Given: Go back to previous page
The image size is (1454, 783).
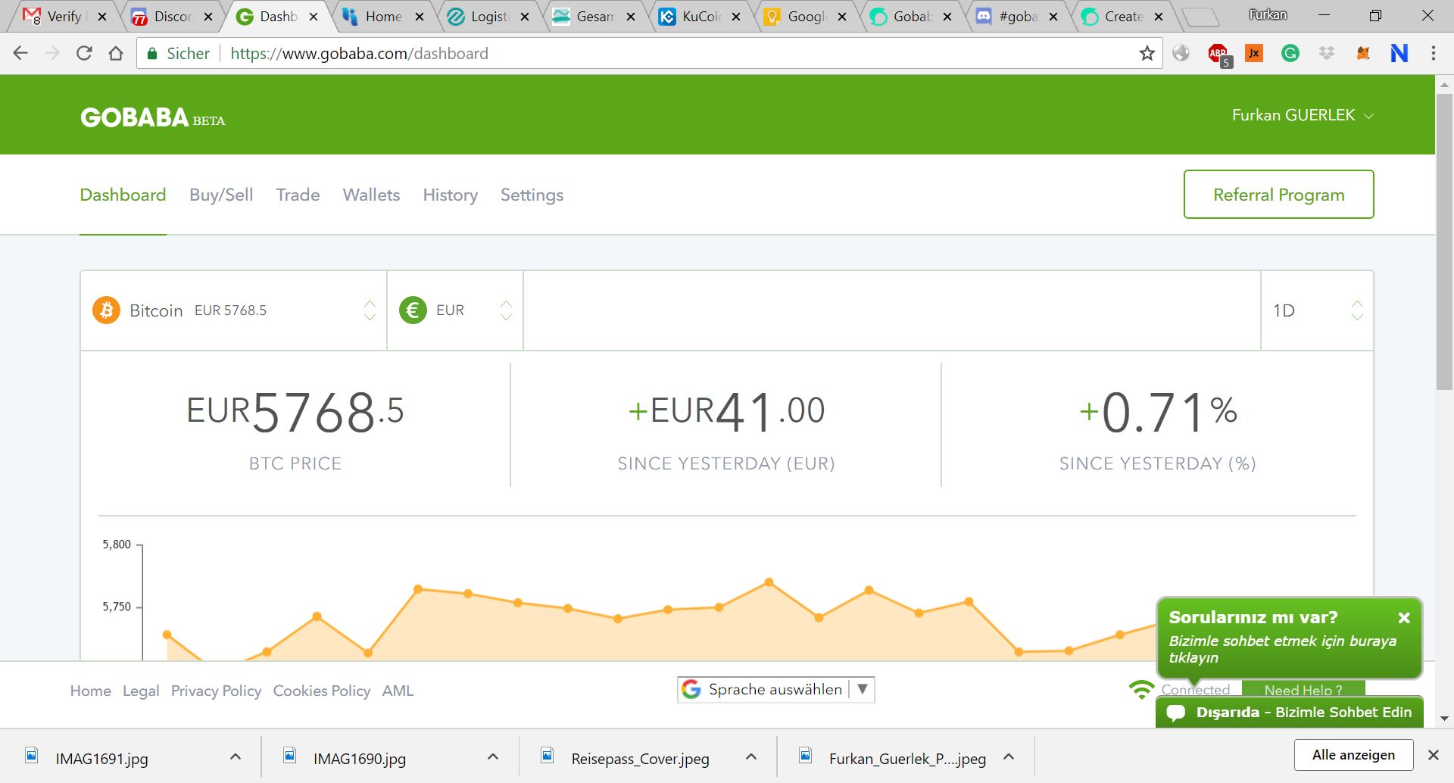Looking at the screenshot, I should point(20,53).
